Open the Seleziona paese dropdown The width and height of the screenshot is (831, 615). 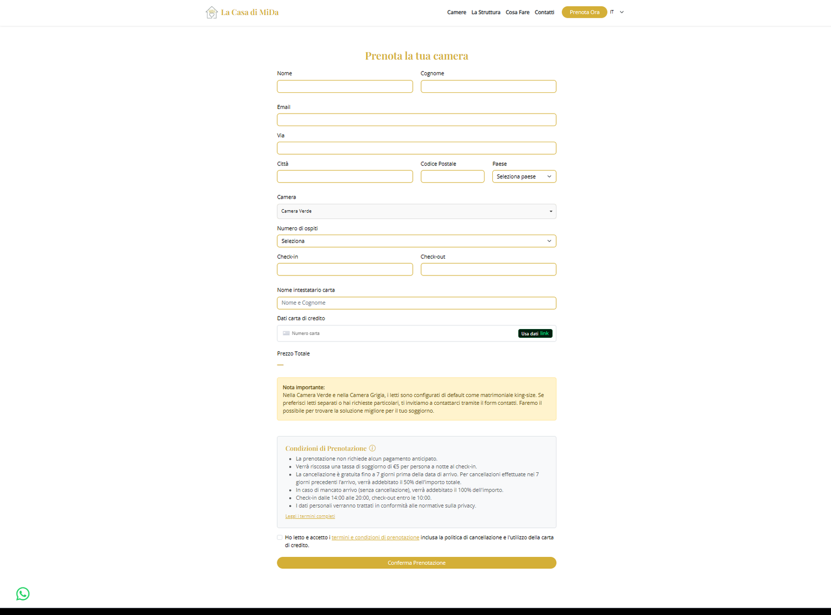tap(524, 176)
